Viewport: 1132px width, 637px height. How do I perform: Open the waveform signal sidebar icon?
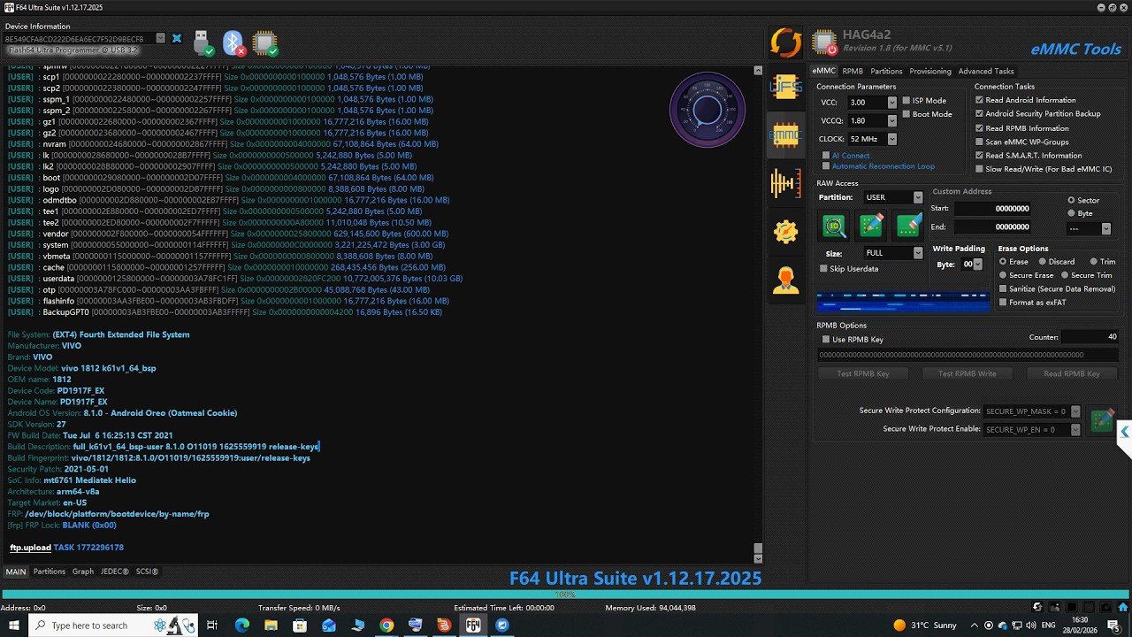tap(785, 183)
